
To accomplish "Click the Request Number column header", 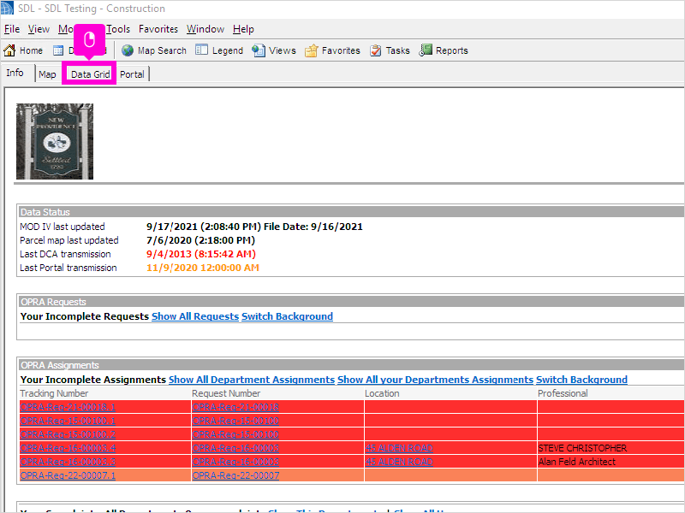I will [226, 393].
